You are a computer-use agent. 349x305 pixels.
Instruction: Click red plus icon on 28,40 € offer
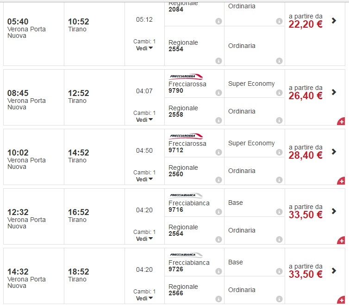click(341, 181)
